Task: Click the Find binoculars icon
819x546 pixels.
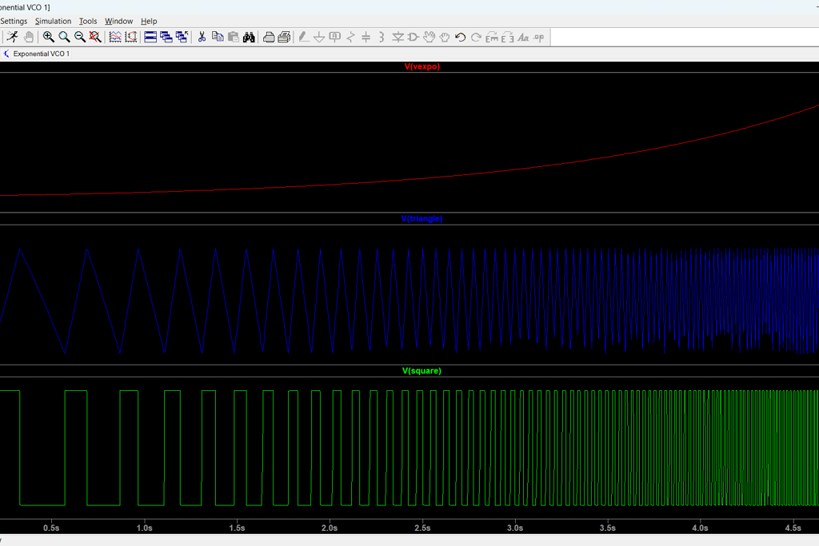Action: click(x=249, y=37)
